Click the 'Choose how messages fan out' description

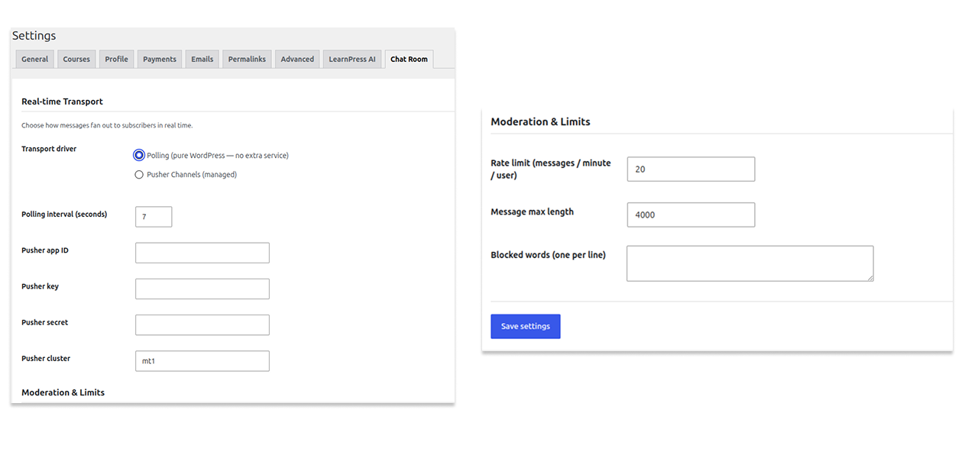107,125
